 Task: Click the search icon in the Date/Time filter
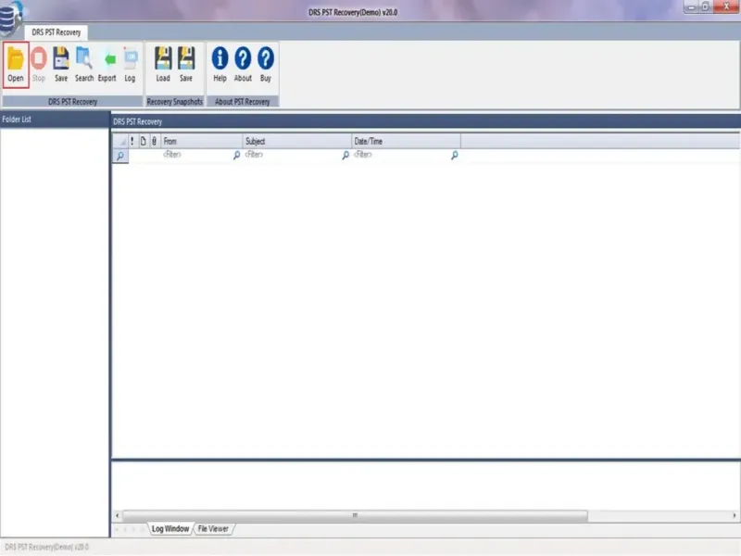454,155
